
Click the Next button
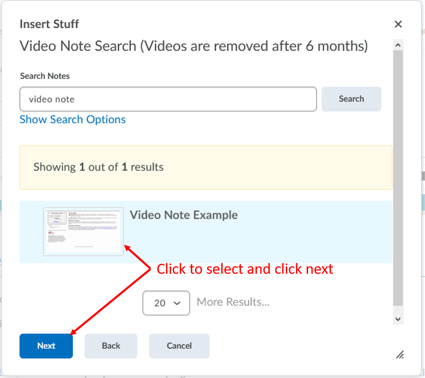[46, 345]
